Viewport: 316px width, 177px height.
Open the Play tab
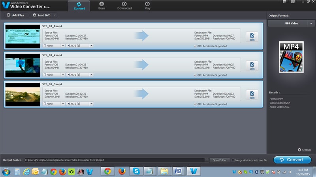[x=147, y=6]
